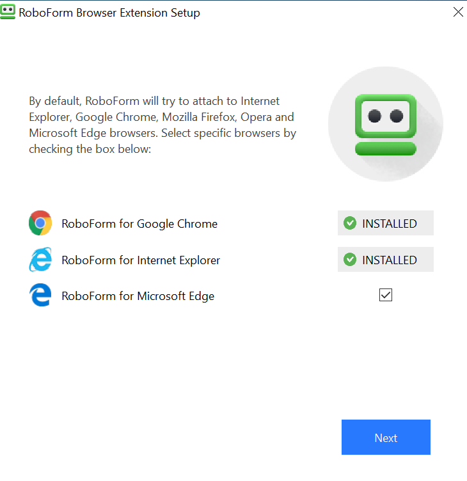Viewport: 467px width, 481px height.
Task: Click the INSTALLED status for Google Chrome
Action: (385, 223)
